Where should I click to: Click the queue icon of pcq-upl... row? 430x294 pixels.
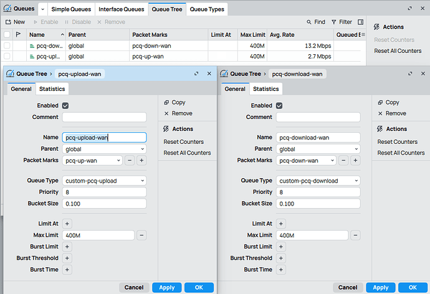click(x=32, y=57)
